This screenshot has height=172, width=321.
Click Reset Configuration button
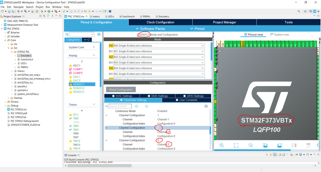click(x=121, y=90)
